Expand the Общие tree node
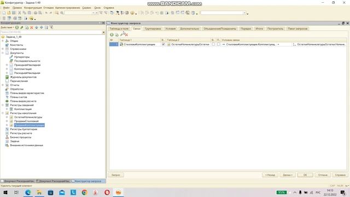The height and width of the screenshot is (197, 350). click(3, 41)
